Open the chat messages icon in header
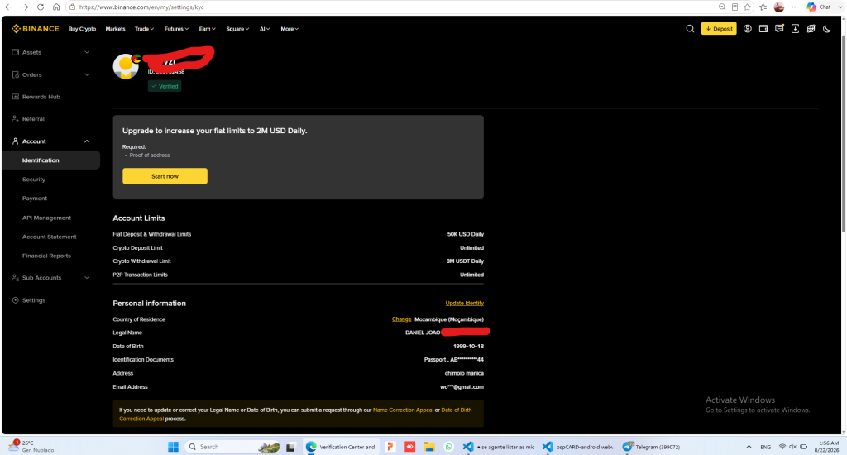 click(779, 29)
